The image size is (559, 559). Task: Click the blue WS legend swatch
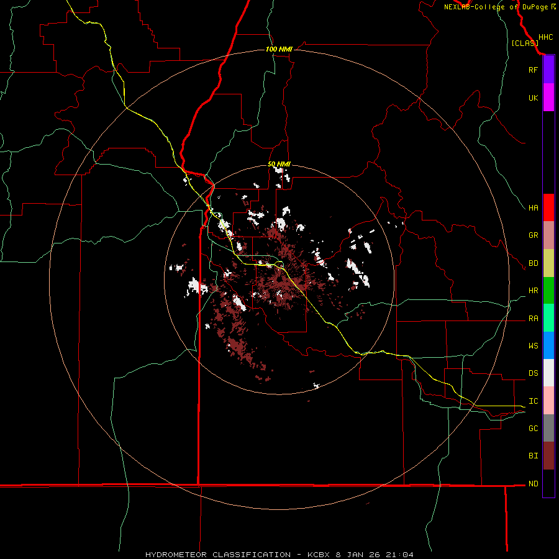point(548,345)
